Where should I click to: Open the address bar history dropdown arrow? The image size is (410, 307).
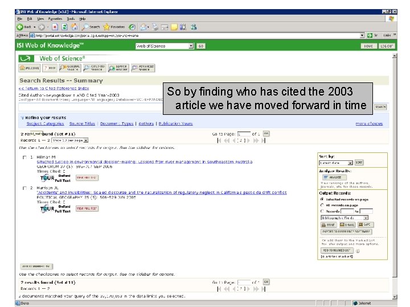pyautogui.click(x=362, y=35)
